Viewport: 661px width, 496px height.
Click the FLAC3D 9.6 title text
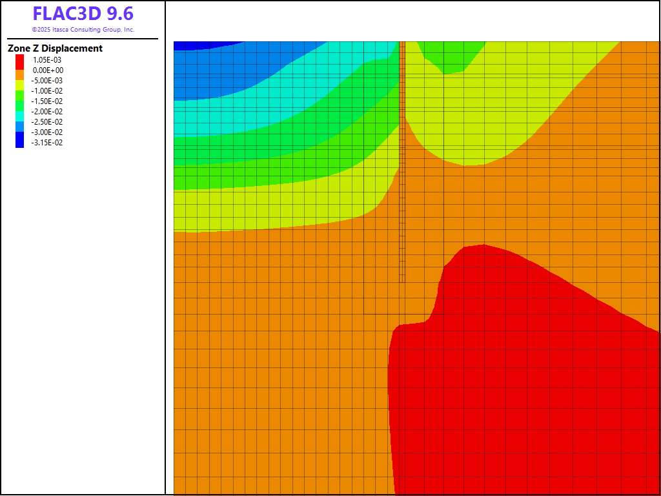tap(83, 14)
